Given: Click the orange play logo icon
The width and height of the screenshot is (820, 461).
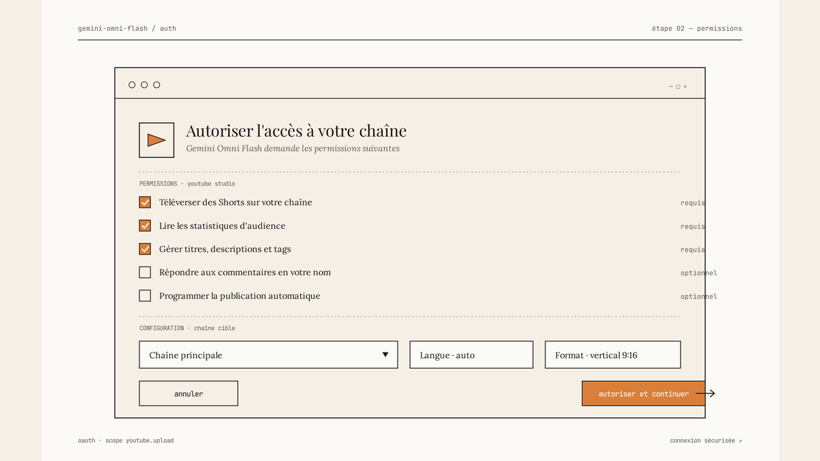Looking at the screenshot, I should pos(156,140).
